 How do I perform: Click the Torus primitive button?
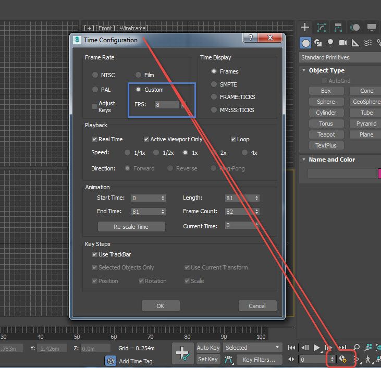click(326, 124)
